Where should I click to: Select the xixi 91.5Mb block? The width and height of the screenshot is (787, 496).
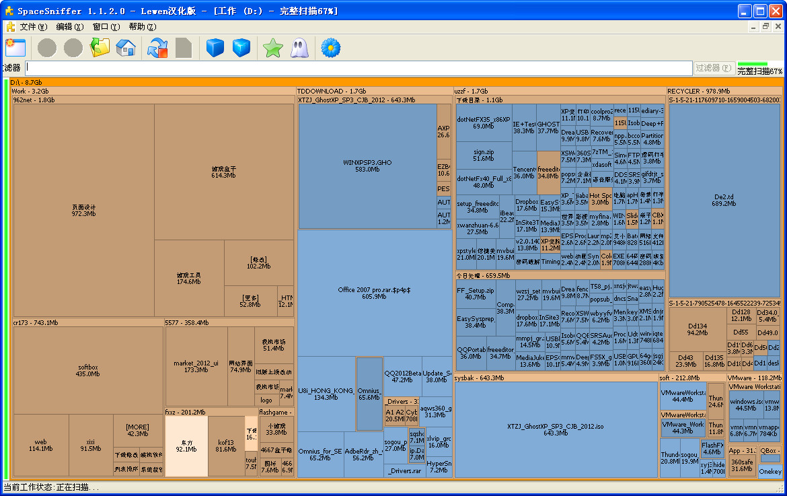tap(91, 446)
